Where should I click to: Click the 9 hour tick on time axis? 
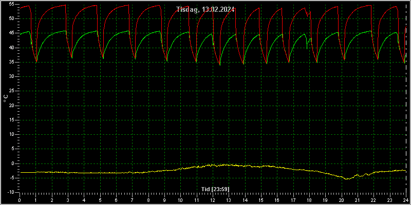[x=164, y=200]
